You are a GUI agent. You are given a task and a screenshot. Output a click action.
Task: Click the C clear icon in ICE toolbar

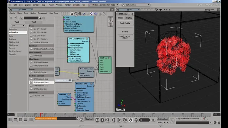click(x=80, y=14)
